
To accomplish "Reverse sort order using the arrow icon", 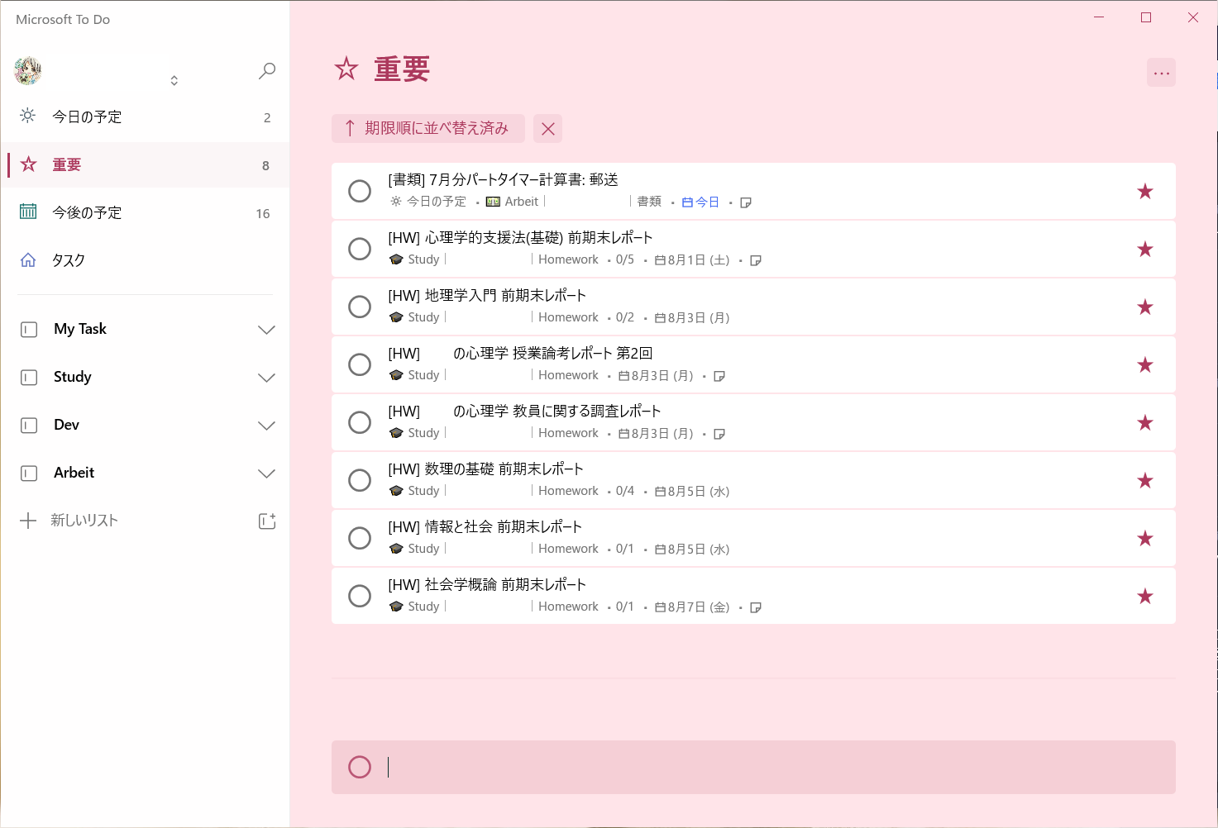I will (x=350, y=128).
